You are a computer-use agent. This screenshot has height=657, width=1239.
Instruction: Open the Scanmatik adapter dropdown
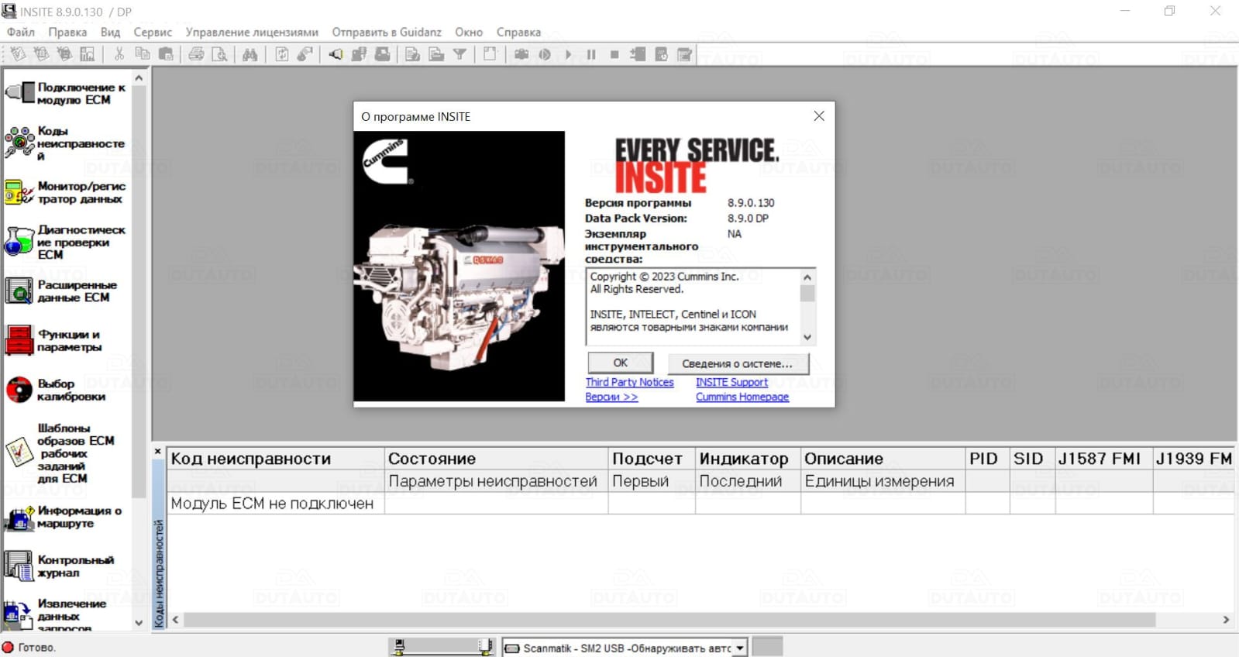point(740,648)
